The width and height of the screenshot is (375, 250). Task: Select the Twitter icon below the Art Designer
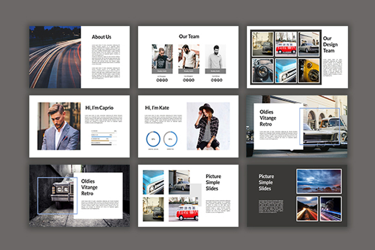coord(161,80)
